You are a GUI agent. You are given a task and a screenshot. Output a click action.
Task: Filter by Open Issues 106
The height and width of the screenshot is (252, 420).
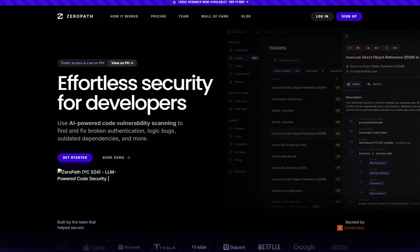coord(286,71)
